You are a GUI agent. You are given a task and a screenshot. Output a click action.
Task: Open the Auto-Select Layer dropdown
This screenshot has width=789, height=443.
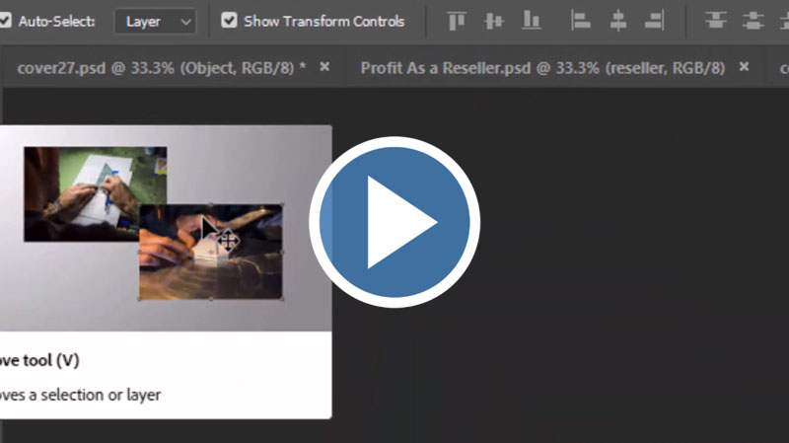pyautogui.click(x=155, y=21)
